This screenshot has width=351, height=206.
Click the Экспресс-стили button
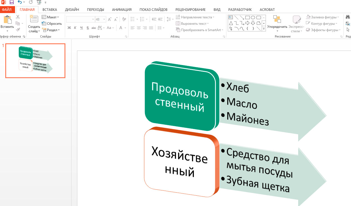click(x=296, y=24)
